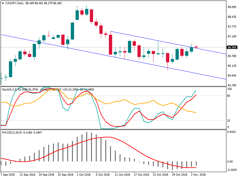Click the "88.435" price axis label
This screenshot has width=238, height=178.
232,17
